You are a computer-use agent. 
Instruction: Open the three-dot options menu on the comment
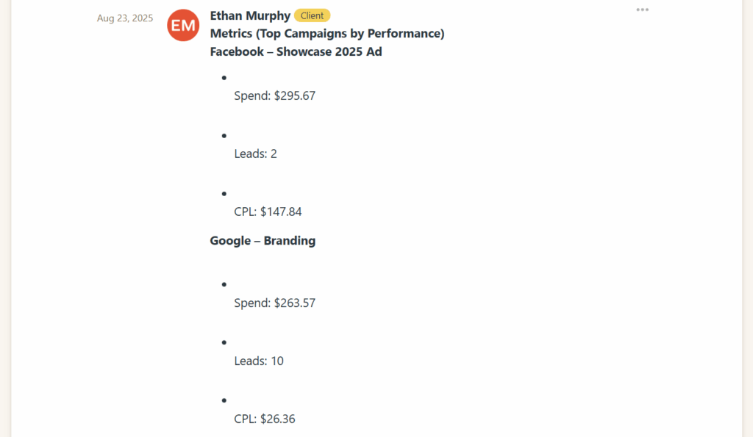pos(642,10)
